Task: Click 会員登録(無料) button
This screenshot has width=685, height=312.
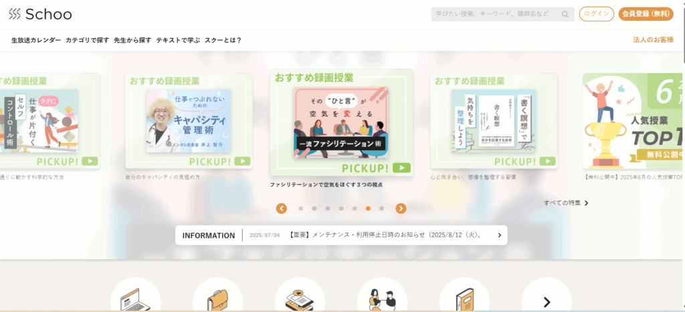Action: (x=646, y=14)
